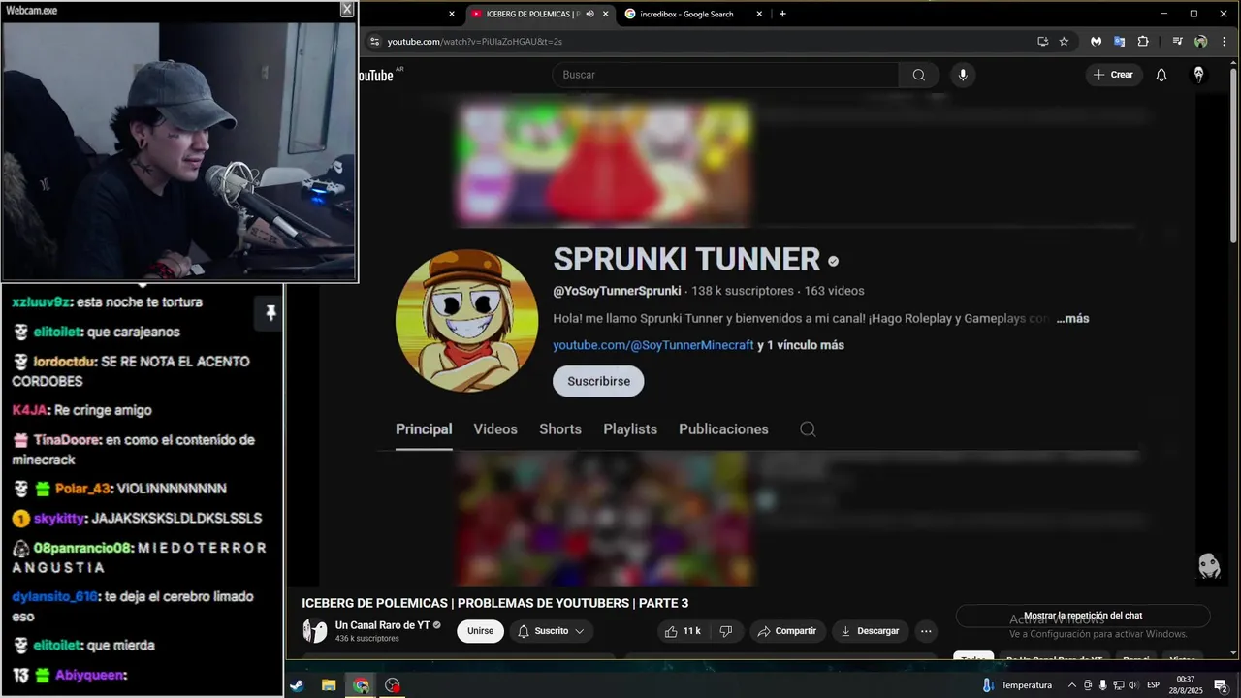1241x698 pixels.
Task: Open the M extension in Chrome toolbar
Action: click(x=1097, y=42)
